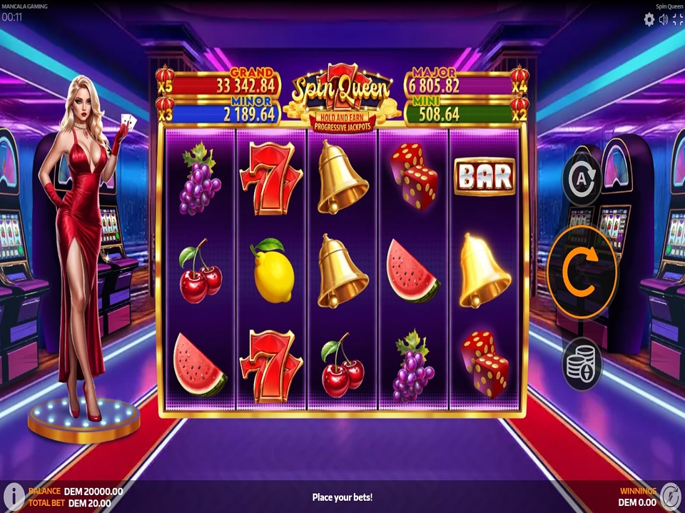Click the Total Bet amount
This screenshot has height=513, width=685.
(x=90, y=503)
